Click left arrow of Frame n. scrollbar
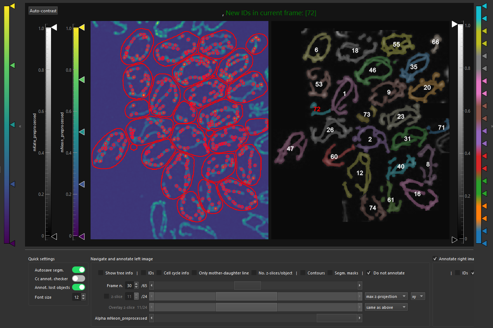The image size is (493, 328). click(x=151, y=286)
